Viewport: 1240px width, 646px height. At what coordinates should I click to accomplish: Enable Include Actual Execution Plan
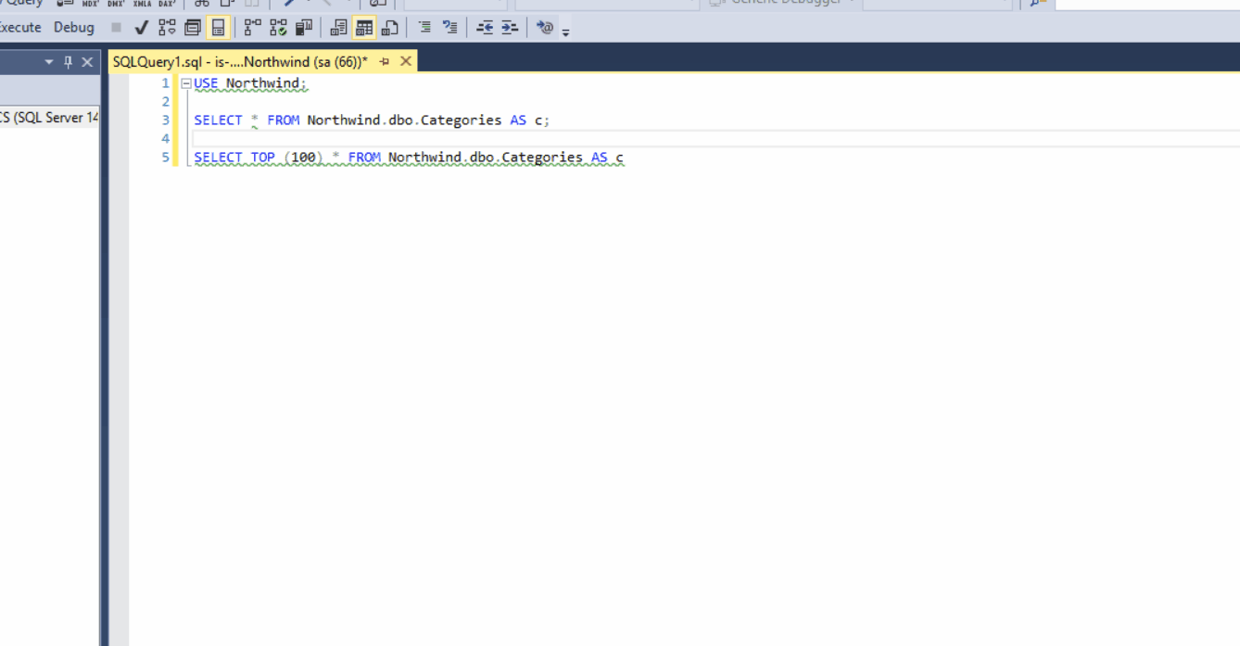coord(252,28)
